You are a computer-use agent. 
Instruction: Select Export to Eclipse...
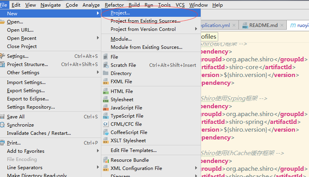[50, 99]
